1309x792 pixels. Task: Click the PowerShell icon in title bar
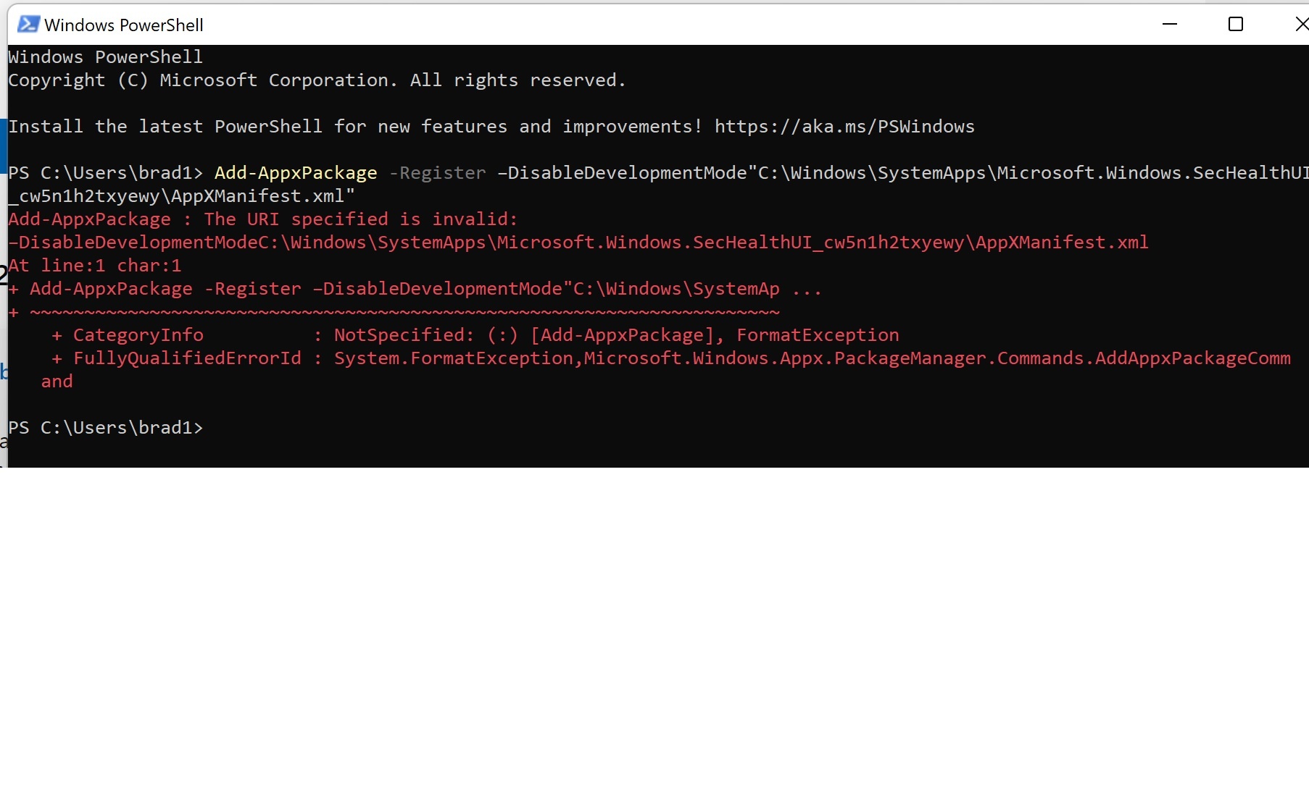point(28,25)
